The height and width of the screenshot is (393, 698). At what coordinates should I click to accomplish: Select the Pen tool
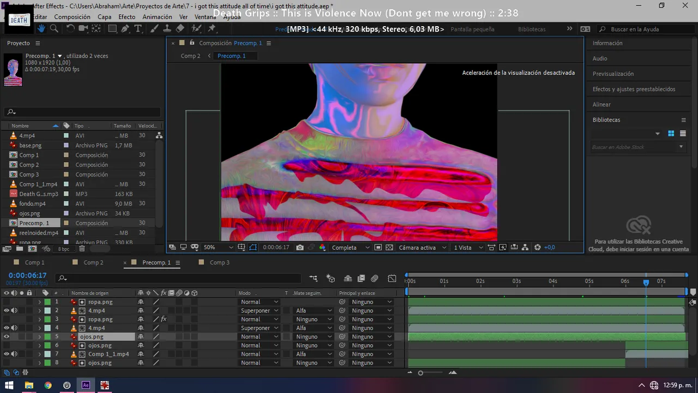click(x=125, y=29)
